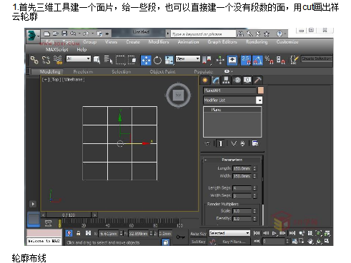Switch to the Object Paint ribbon tab
351x263 pixels.
tap(162, 71)
